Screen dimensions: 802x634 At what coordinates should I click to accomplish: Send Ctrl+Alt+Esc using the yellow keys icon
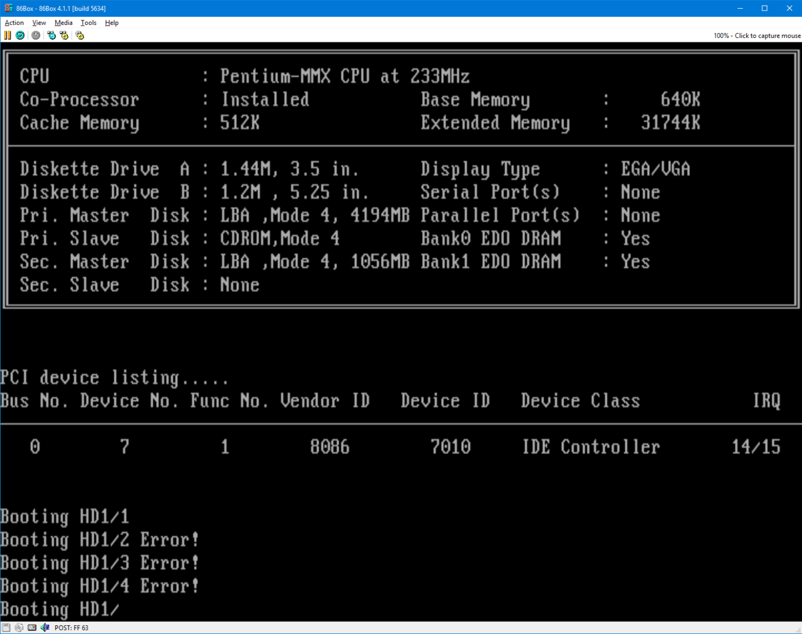pos(64,35)
